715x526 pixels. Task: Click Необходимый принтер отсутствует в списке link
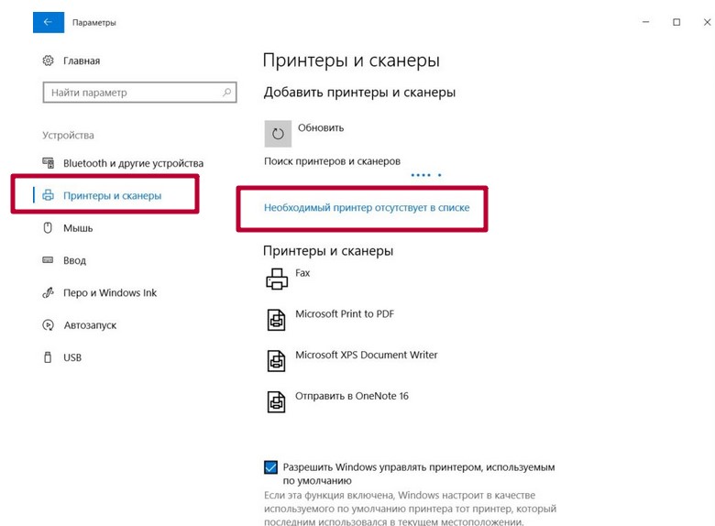[367, 207]
